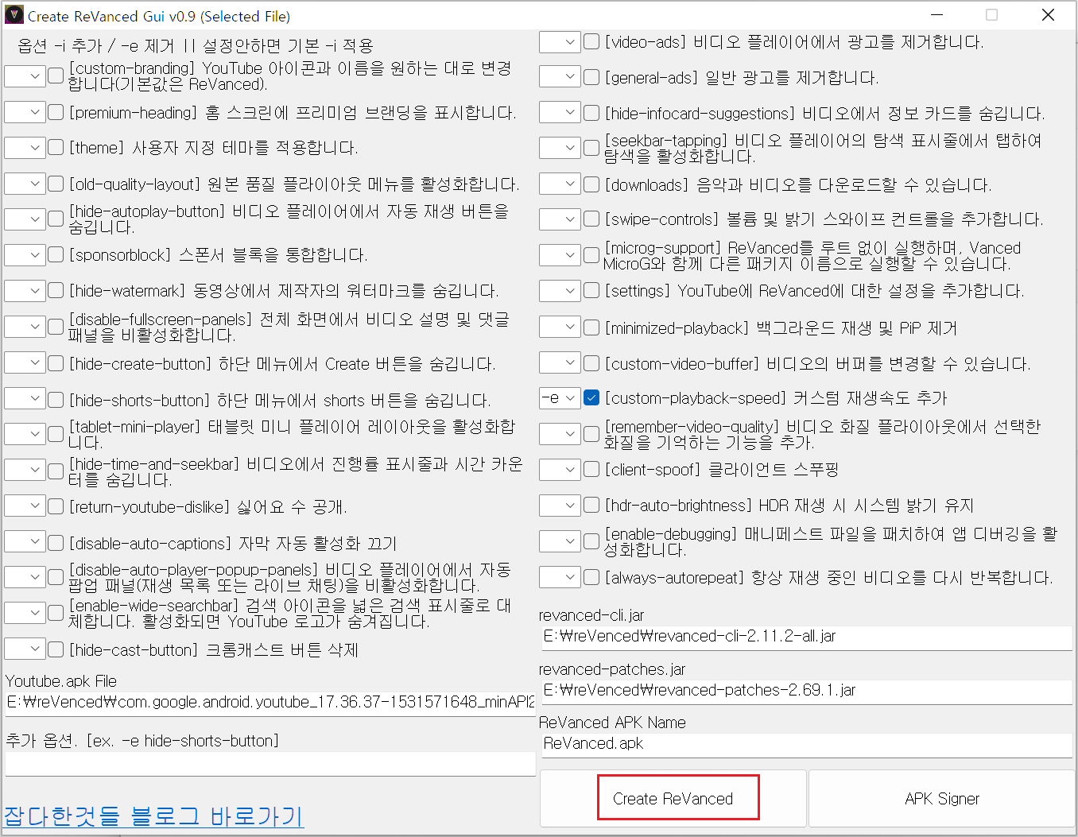Open the premium-heading option dropdown
Viewport: 1078px width, 837px height.
25,112
